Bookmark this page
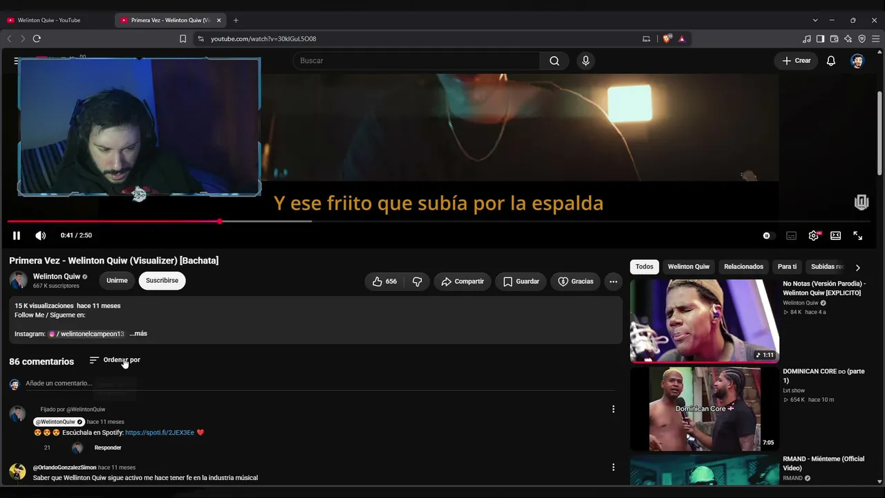Screen dimensions: 885x498 click(x=183, y=39)
